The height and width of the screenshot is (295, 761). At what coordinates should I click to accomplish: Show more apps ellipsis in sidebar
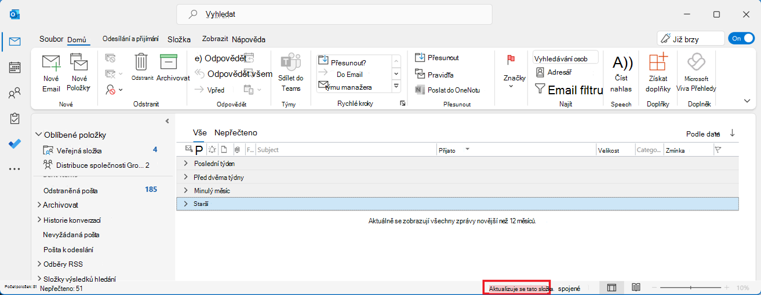[x=14, y=169]
